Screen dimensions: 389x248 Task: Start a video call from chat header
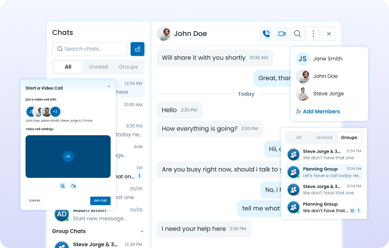(x=282, y=34)
